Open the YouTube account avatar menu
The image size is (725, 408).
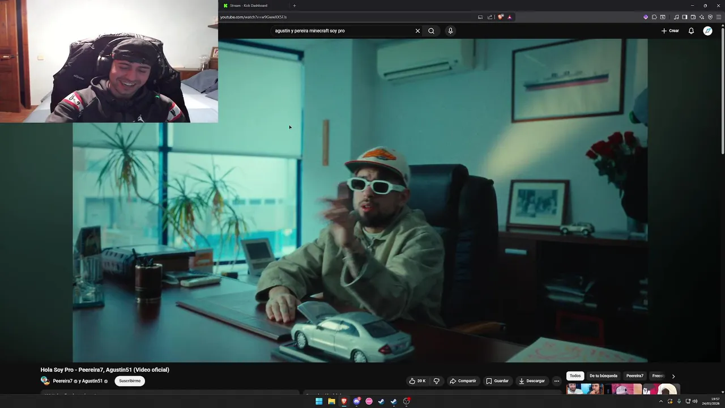click(x=707, y=31)
